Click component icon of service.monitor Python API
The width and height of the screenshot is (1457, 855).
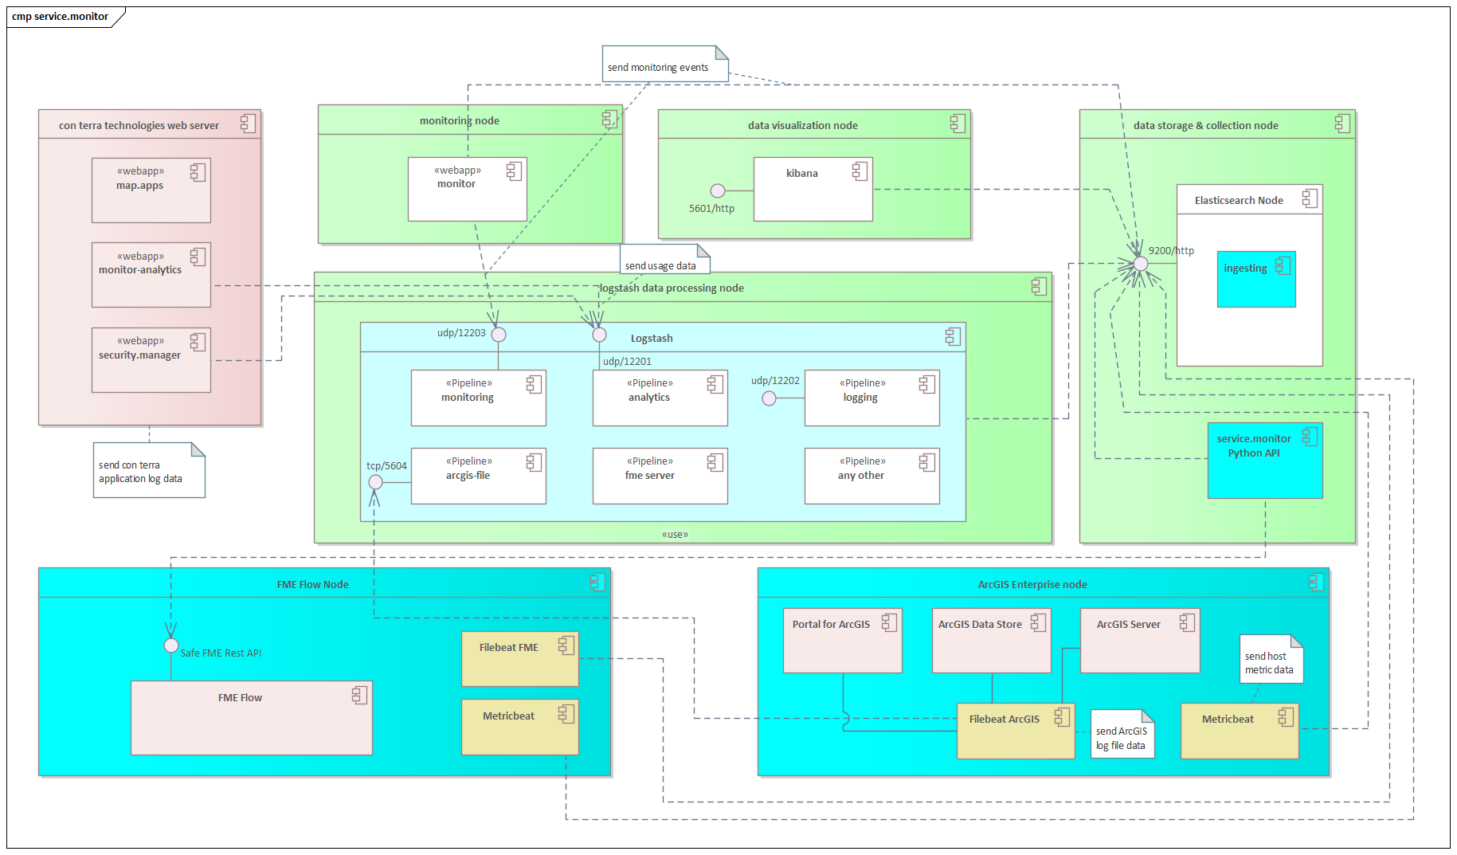tap(1310, 436)
